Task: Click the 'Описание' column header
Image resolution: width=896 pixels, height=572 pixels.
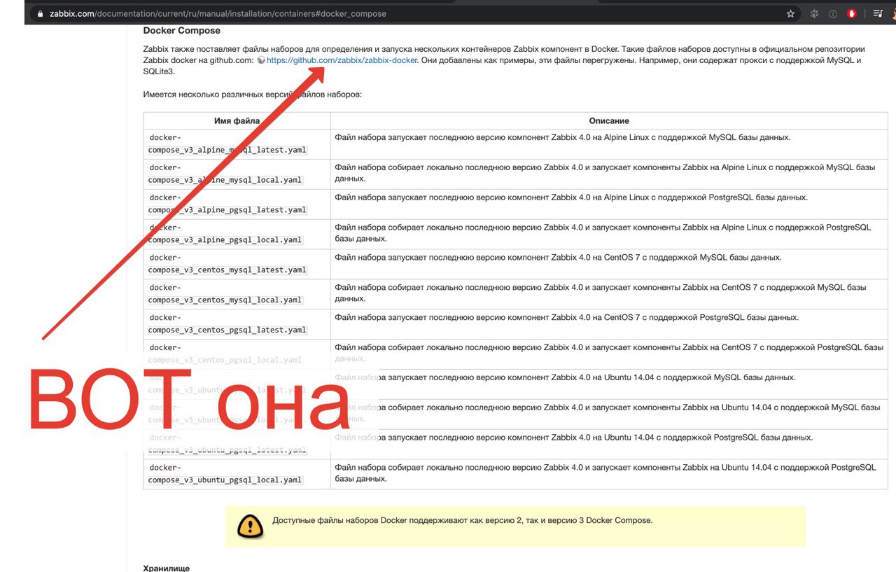Action: 609,120
